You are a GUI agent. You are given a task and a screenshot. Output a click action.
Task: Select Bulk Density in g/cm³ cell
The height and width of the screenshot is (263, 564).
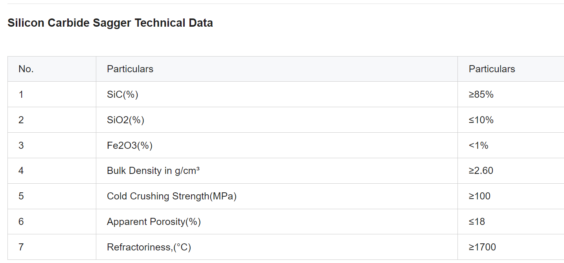(277, 171)
